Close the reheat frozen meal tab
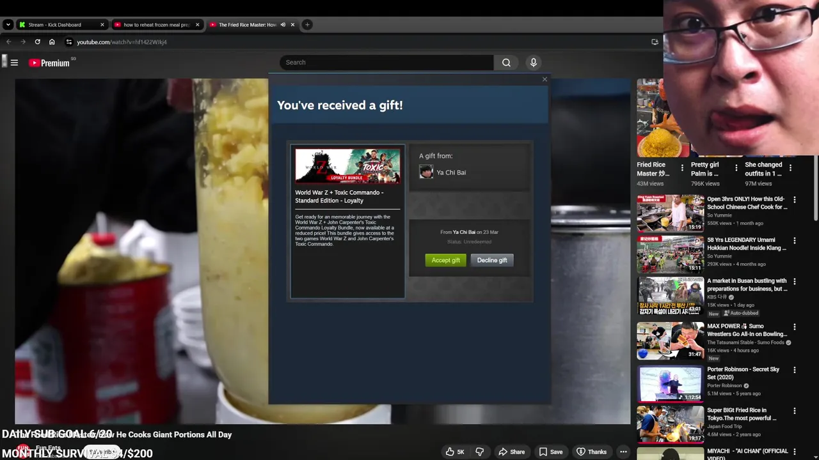 [x=197, y=25]
